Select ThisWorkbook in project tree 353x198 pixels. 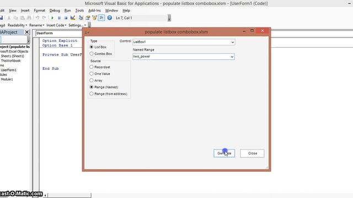pyautogui.click(x=10, y=61)
